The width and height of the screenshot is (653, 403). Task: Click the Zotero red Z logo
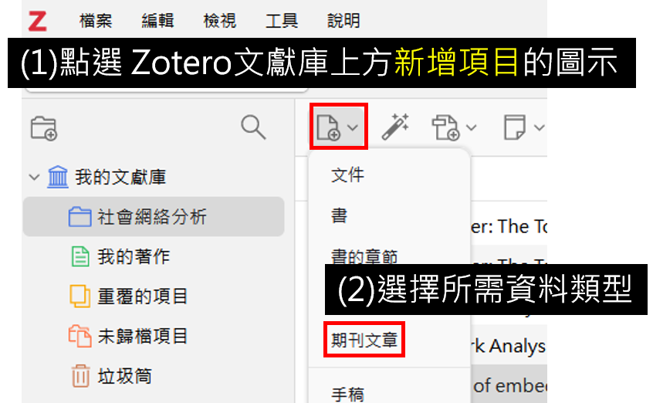(x=37, y=22)
